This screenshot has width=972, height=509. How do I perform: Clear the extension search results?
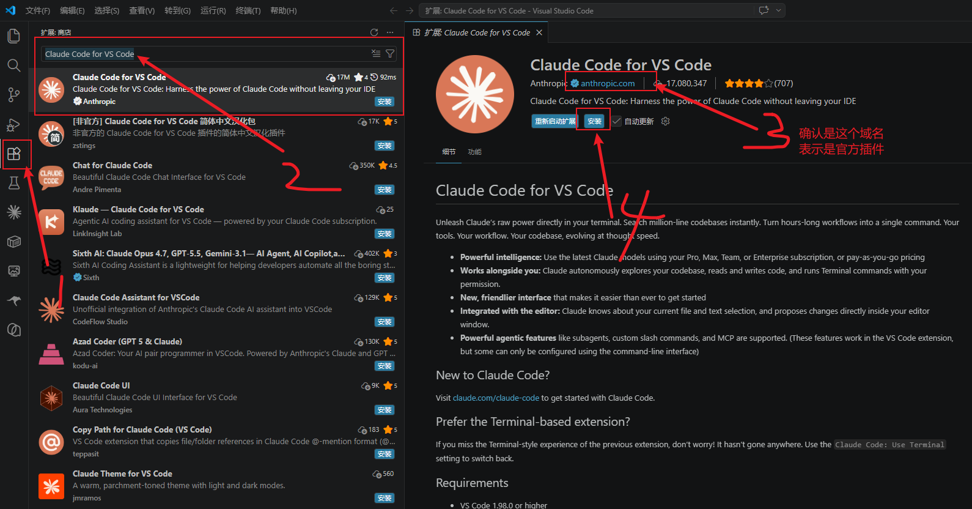click(376, 54)
